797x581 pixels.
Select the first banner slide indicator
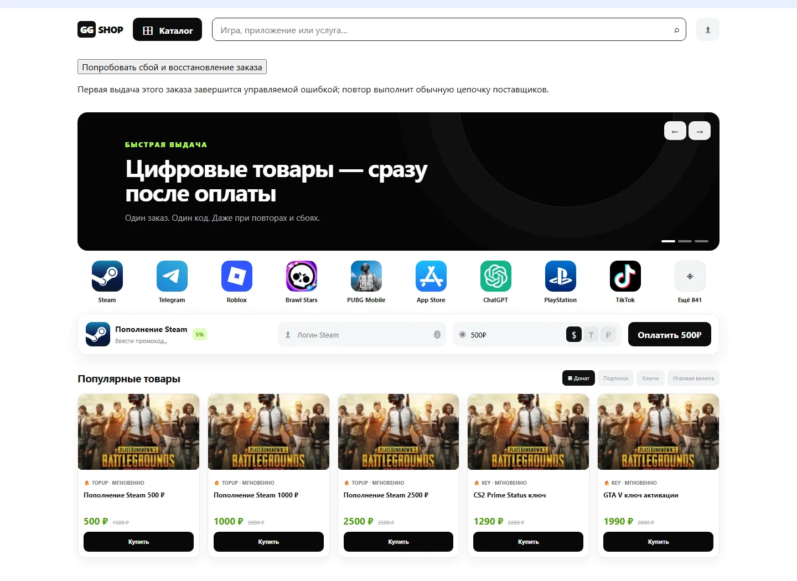[x=669, y=241]
